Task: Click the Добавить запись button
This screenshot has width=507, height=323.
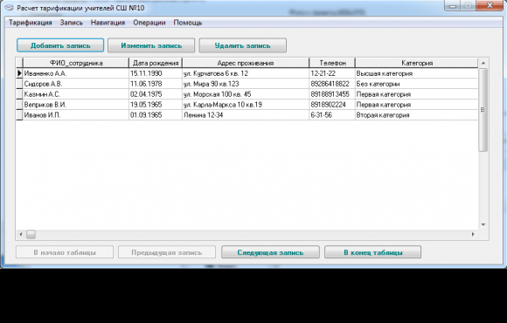Action: pyautogui.click(x=60, y=45)
